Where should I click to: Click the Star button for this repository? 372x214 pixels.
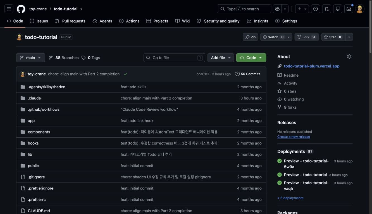point(333,37)
